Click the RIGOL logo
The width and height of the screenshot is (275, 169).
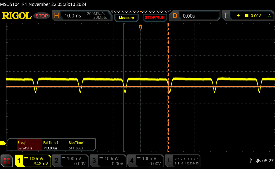click(x=17, y=16)
